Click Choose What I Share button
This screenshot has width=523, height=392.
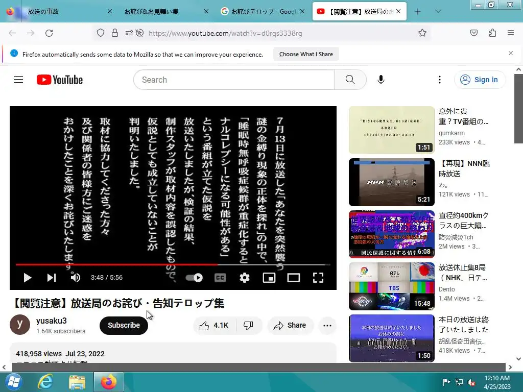pyautogui.click(x=306, y=54)
